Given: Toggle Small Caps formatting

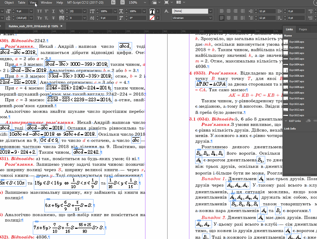Looking at the screenshot, I should pos(39,18).
